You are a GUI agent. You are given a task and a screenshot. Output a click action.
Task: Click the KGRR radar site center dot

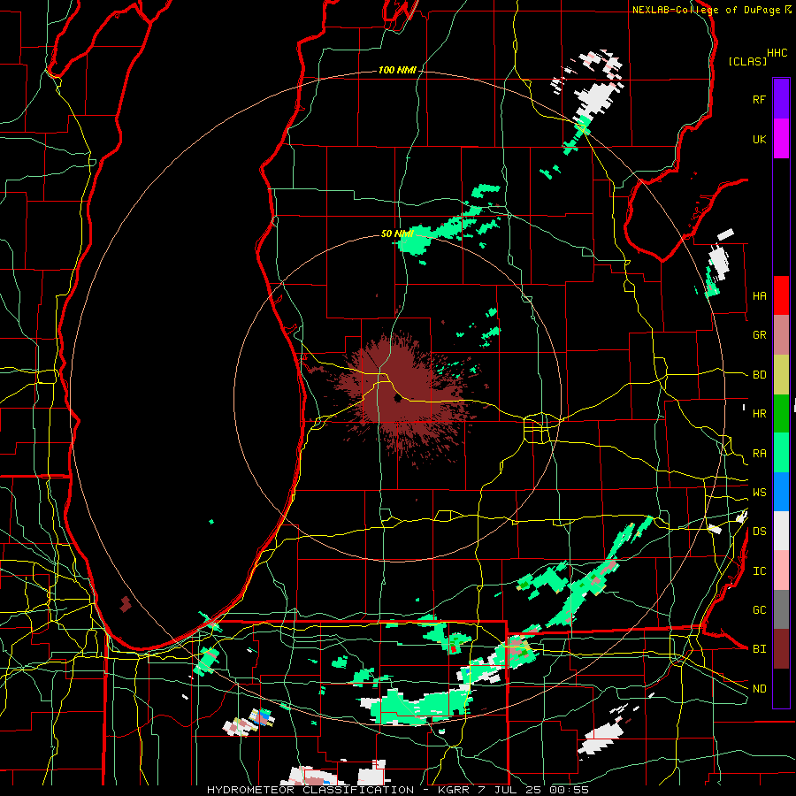click(397, 399)
